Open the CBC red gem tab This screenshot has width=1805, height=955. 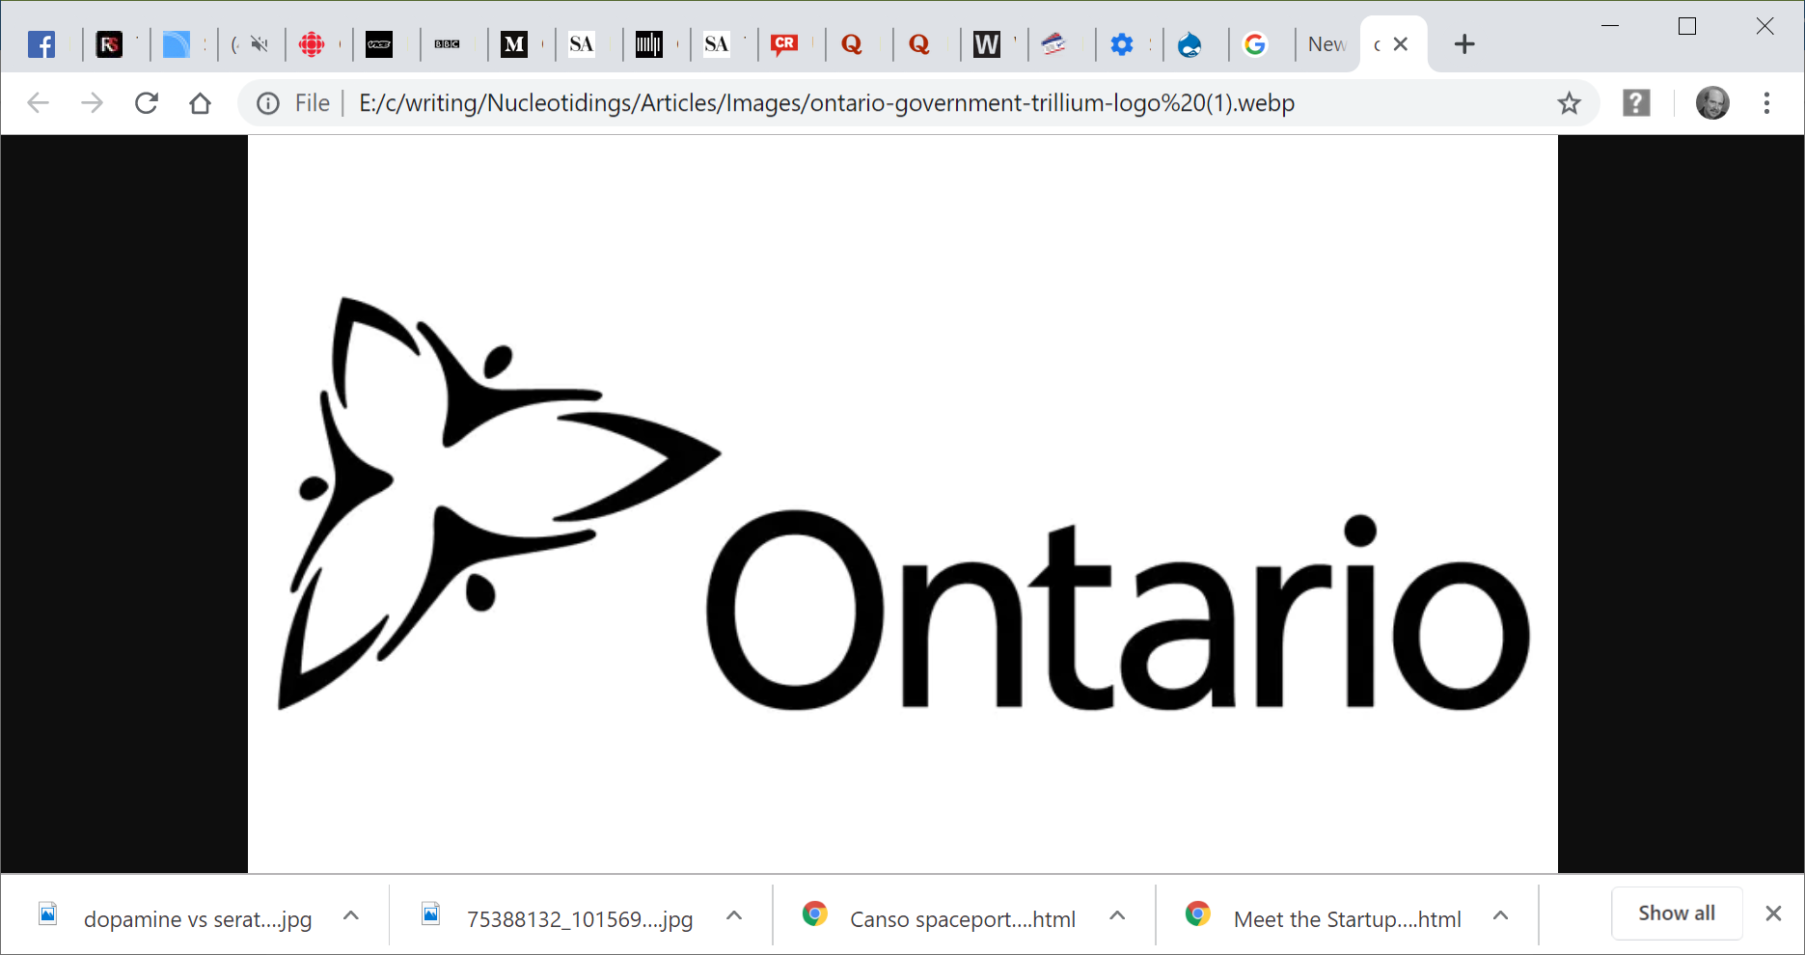point(312,44)
